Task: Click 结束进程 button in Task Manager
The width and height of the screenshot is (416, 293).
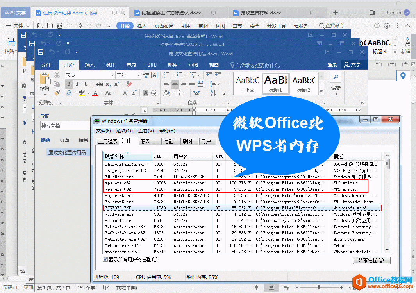Action: coord(371,260)
